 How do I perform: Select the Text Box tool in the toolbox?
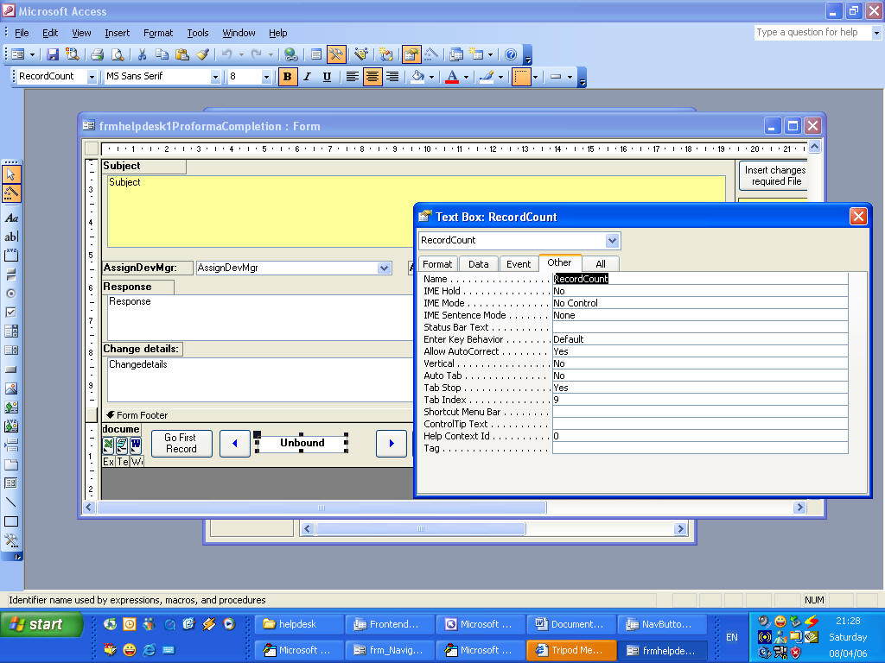click(x=11, y=237)
